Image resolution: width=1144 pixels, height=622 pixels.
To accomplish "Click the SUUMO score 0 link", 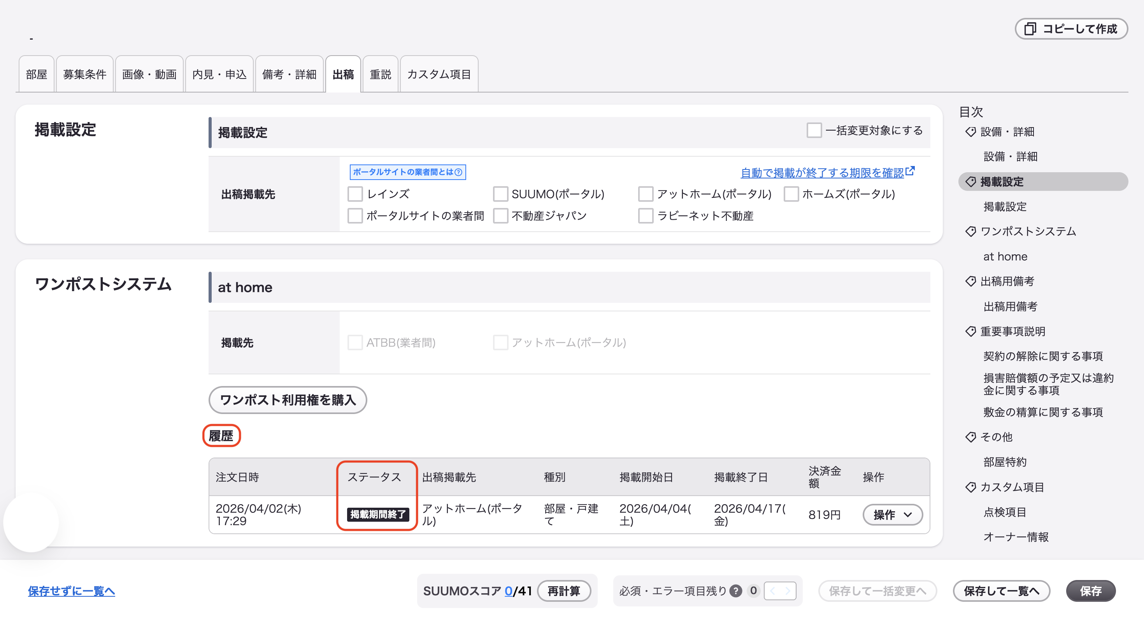I will (509, 591).
